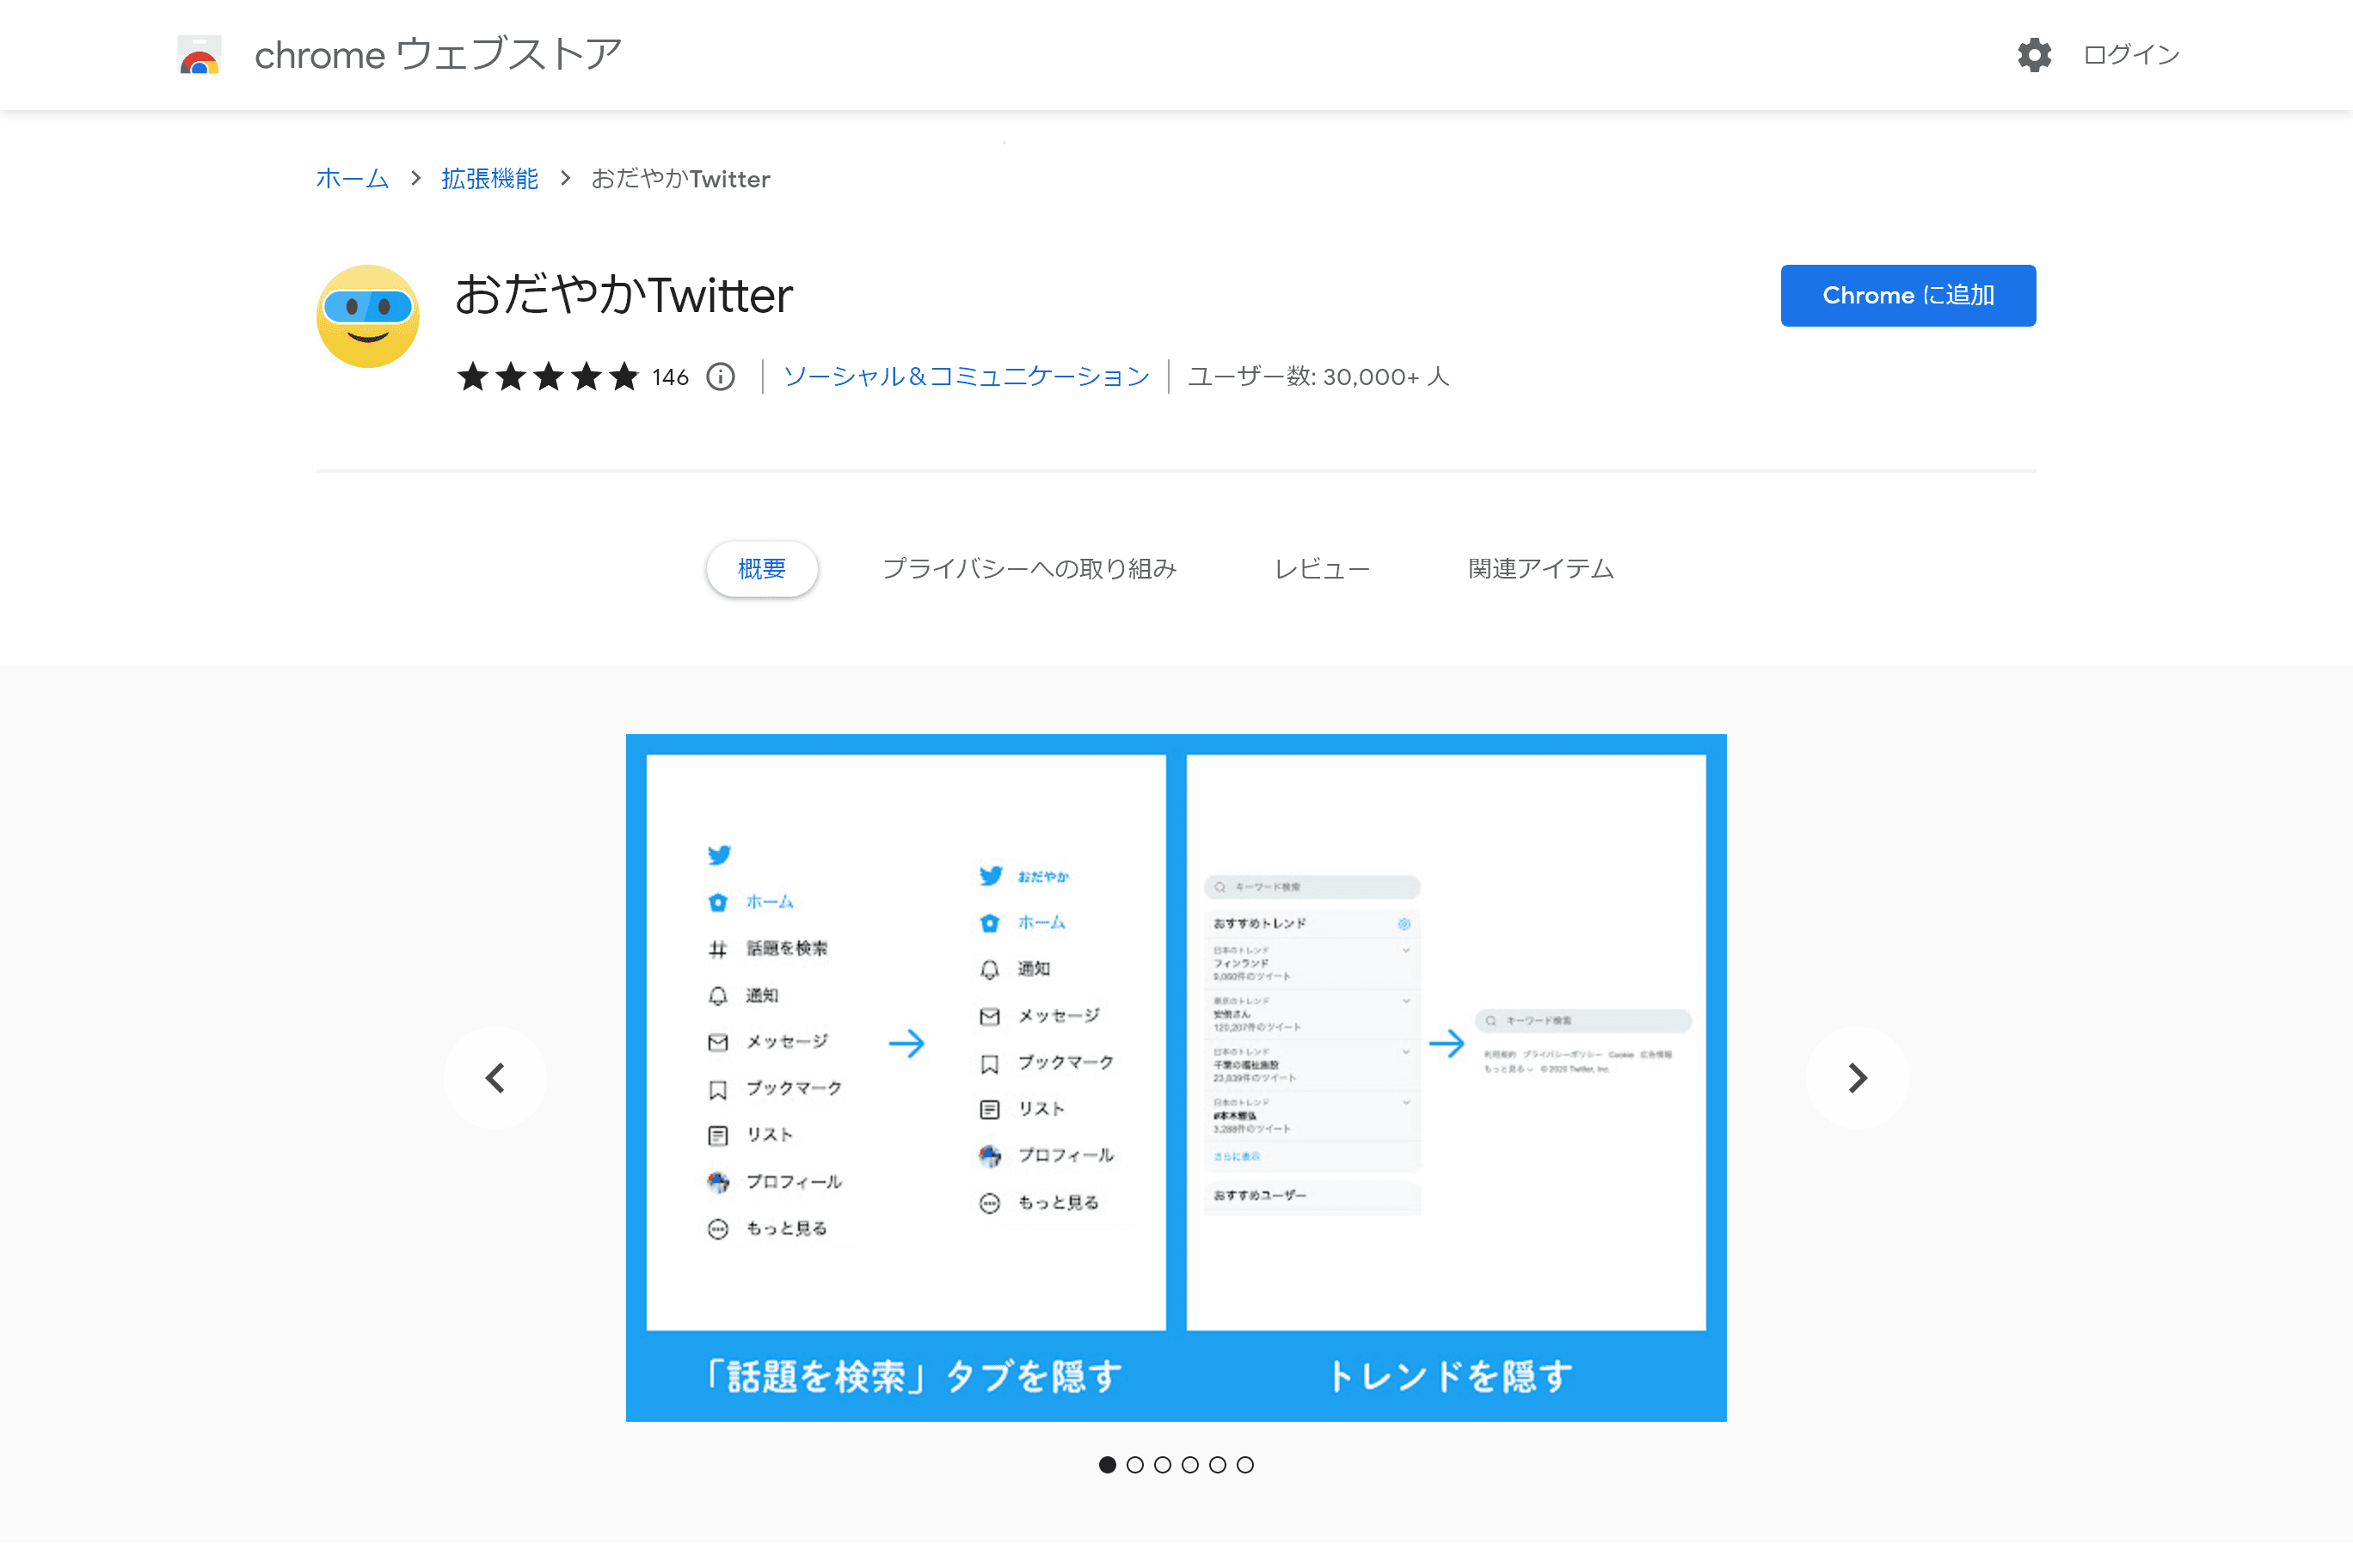This screenshot has height=1568, width=2353.
Task: Go to previous screenshot with left arrow
Action: pos(495,1078)
